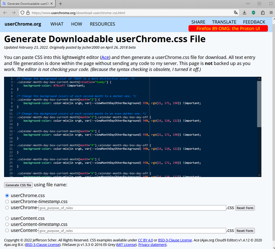Click the BSD-3-Clause License link after Ajax.org B.V.
The image size is (275, 249).
(x=43, y=245)
